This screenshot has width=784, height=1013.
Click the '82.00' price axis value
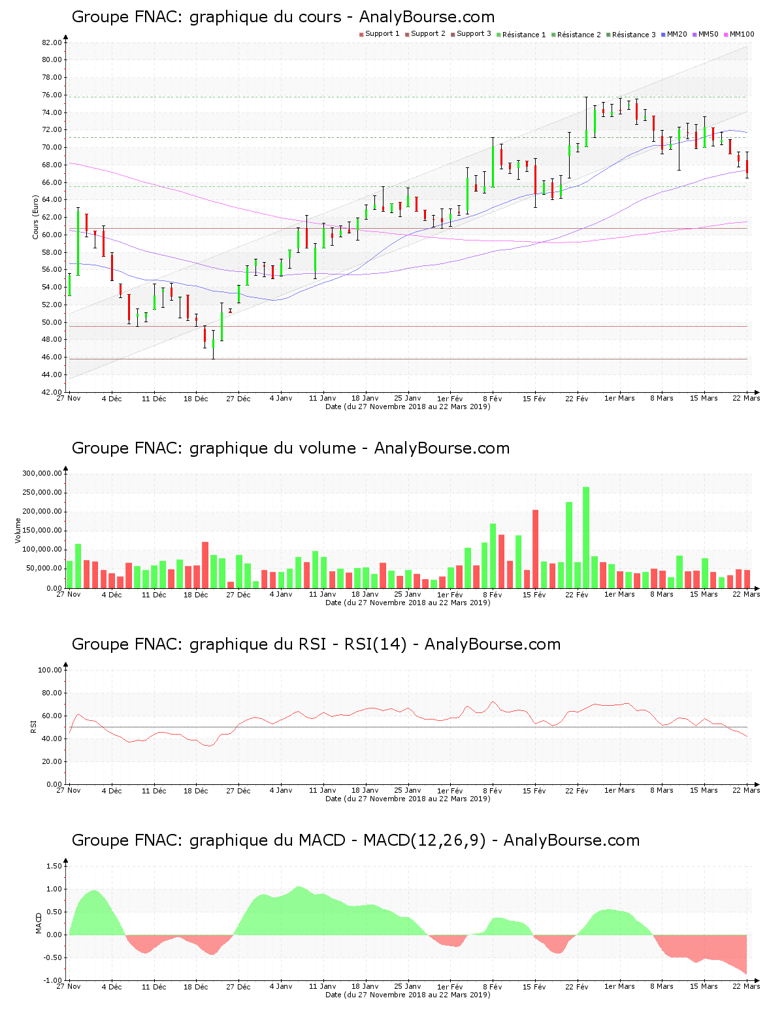[x=52, y=42]
